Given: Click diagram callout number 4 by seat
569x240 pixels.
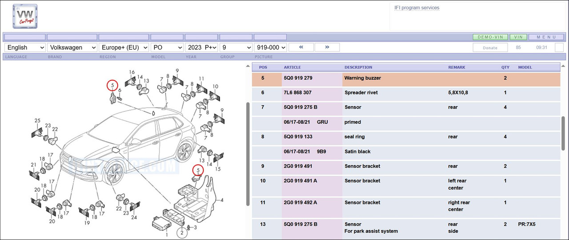Looking at the screenshot, I should (222, 200).
